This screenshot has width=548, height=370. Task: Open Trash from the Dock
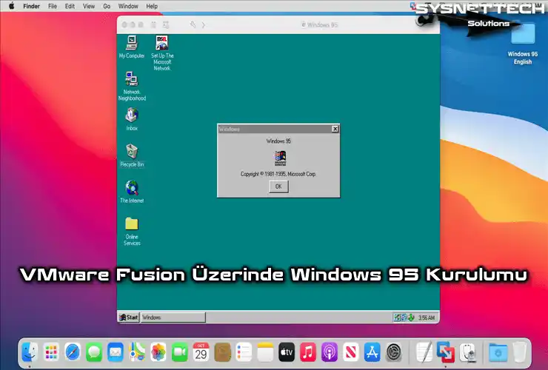(520, 351)
